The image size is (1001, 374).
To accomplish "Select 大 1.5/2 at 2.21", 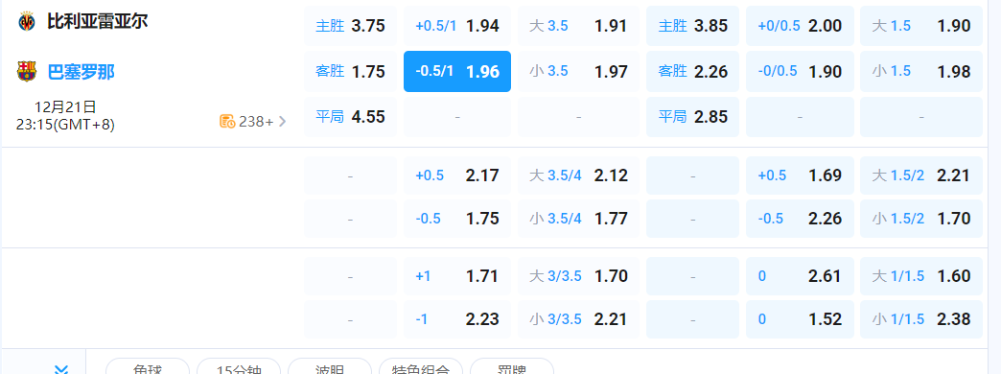I will 921,175.
